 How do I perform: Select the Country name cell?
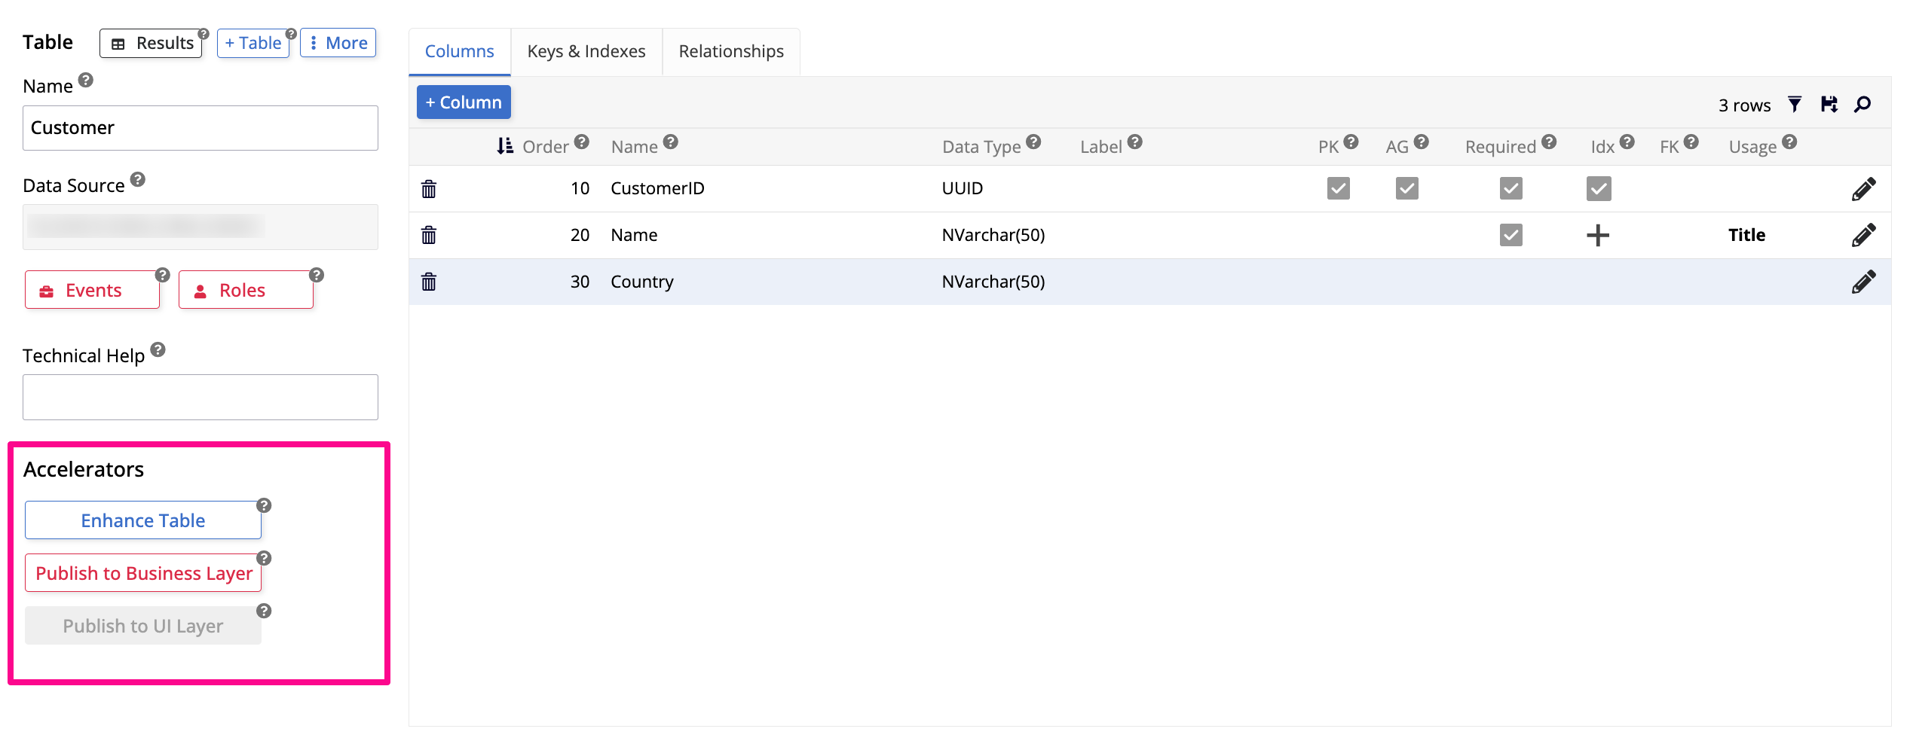[x=642, y=282]
